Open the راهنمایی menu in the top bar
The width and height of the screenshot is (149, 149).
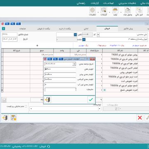click(81, 3)
